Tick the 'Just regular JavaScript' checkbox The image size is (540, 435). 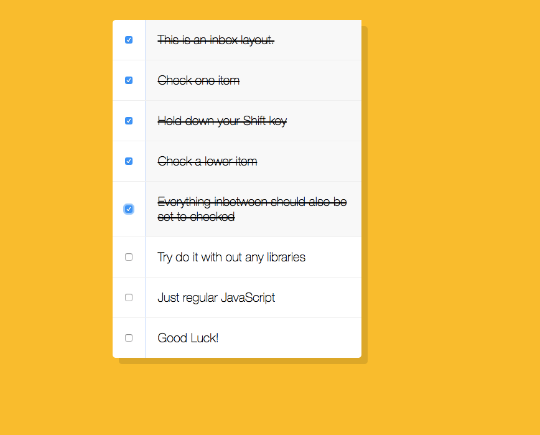click(x=129, y=297)
